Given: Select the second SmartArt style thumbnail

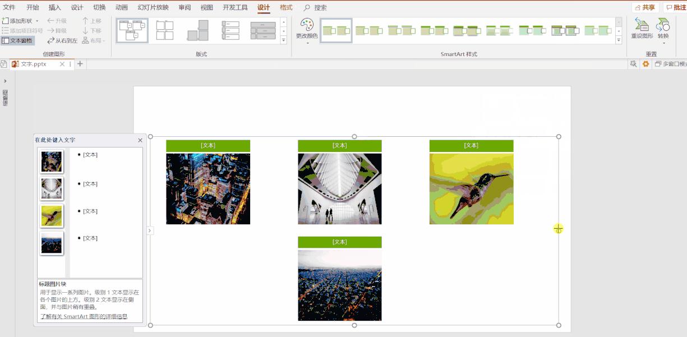Looking at the screenshot, I should pos(368,30).
